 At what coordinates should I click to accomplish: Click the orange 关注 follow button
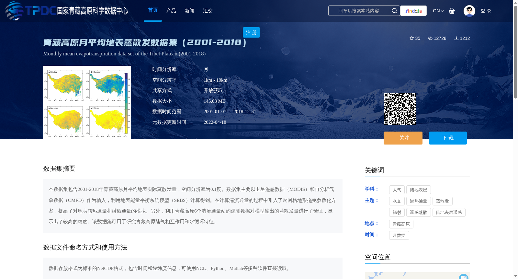pyautogui.click(x=403, y=138)
